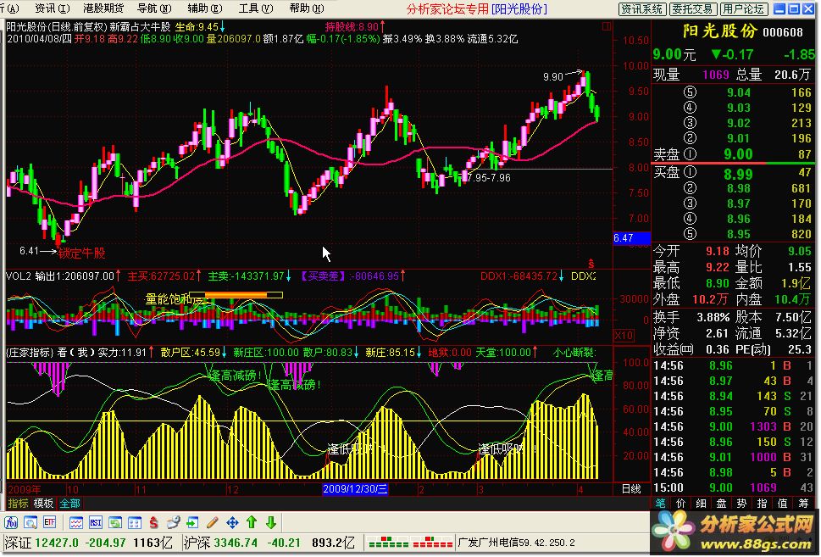
Task: Open the formula f(x) manager icon
Action: pyautogui.click(x=11, y=522)
